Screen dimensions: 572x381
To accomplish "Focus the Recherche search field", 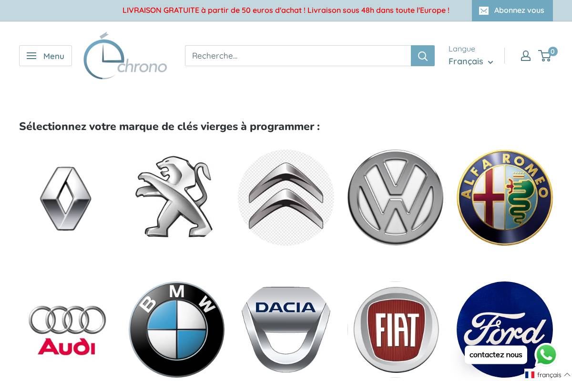I will (298, 56).
